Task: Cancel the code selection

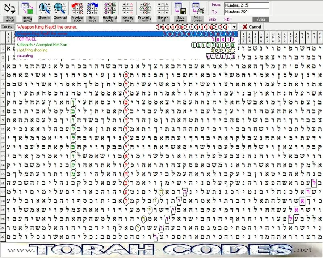Action: tap(252, 27)
